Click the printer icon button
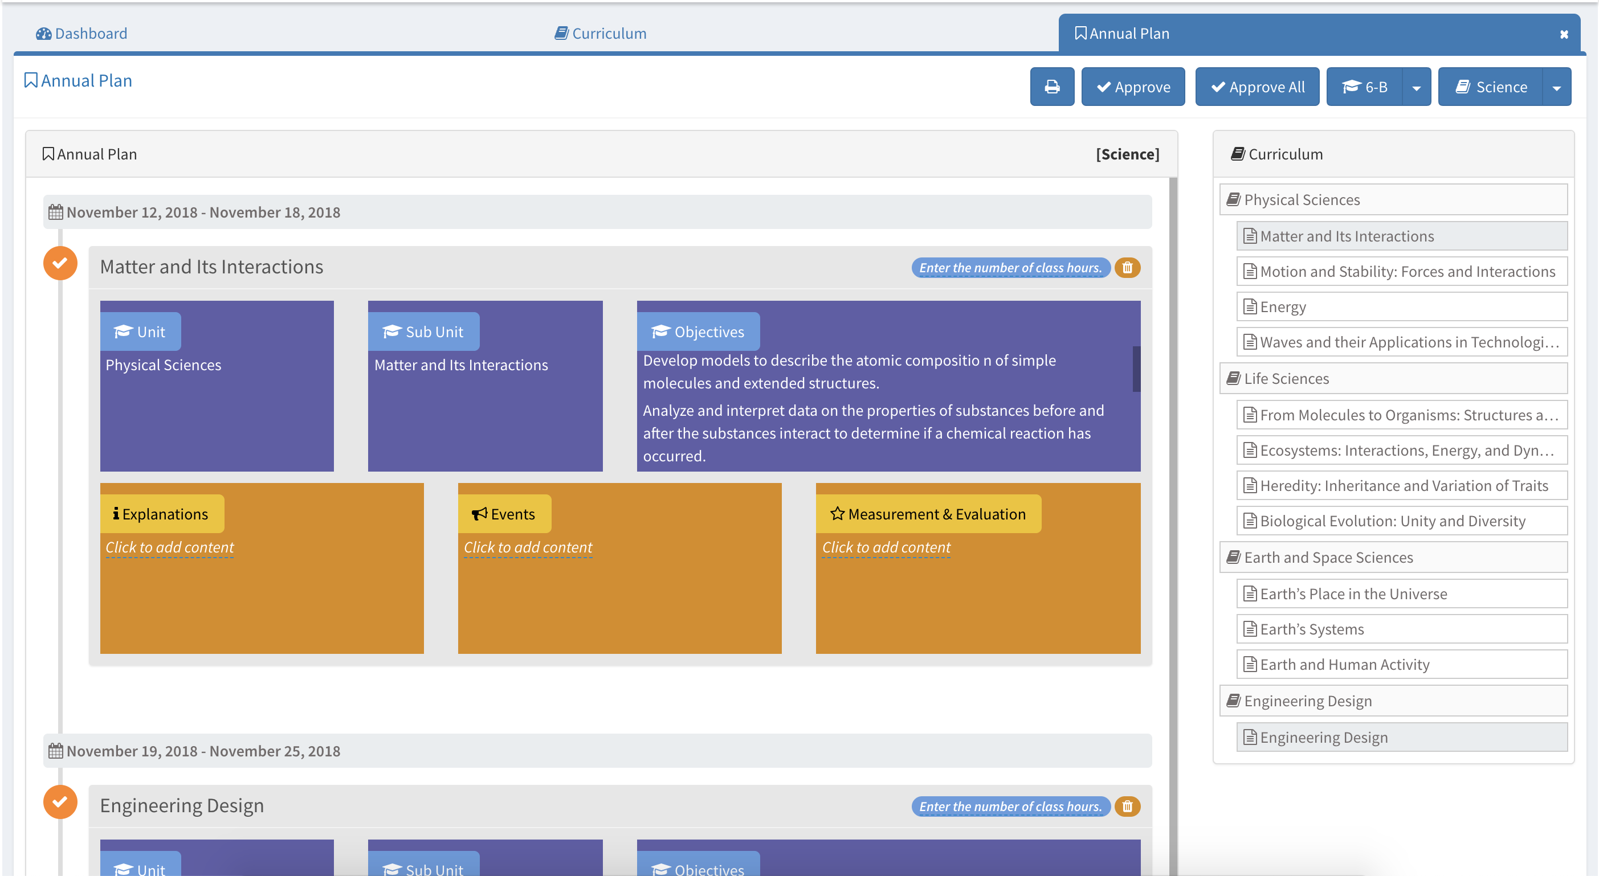 pyautogui.click(x=1051, y=87)
